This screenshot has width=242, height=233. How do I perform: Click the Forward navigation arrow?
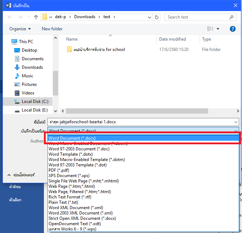(20, 17)
